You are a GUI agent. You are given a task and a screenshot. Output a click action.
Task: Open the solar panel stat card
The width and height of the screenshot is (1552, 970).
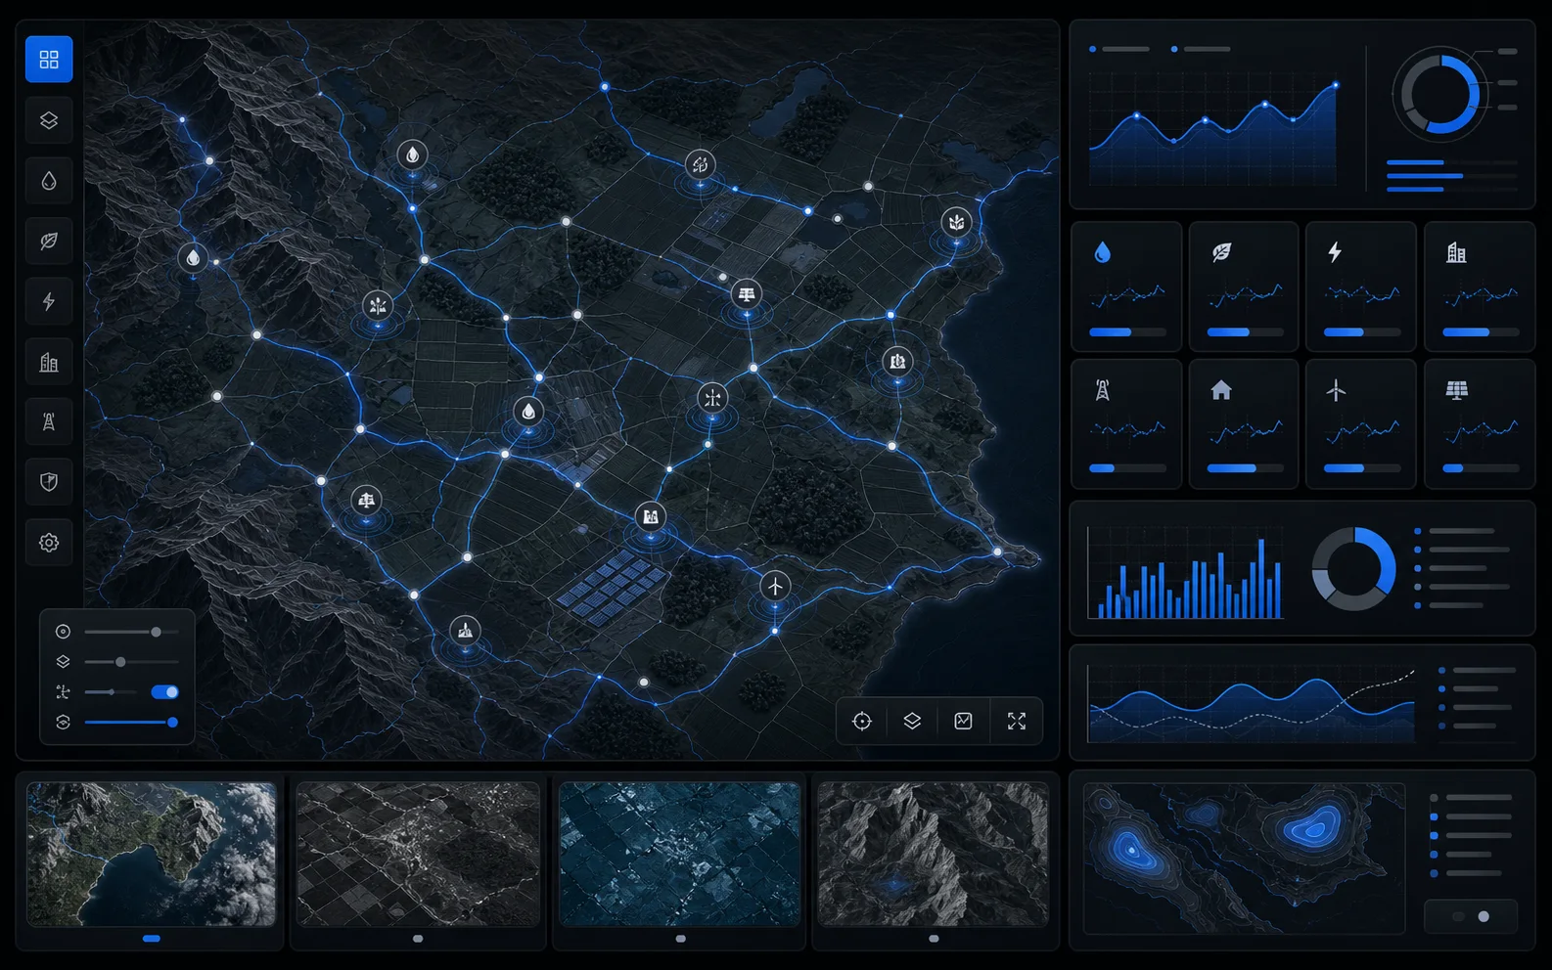pyautogui.click(x=1480, y=423)
